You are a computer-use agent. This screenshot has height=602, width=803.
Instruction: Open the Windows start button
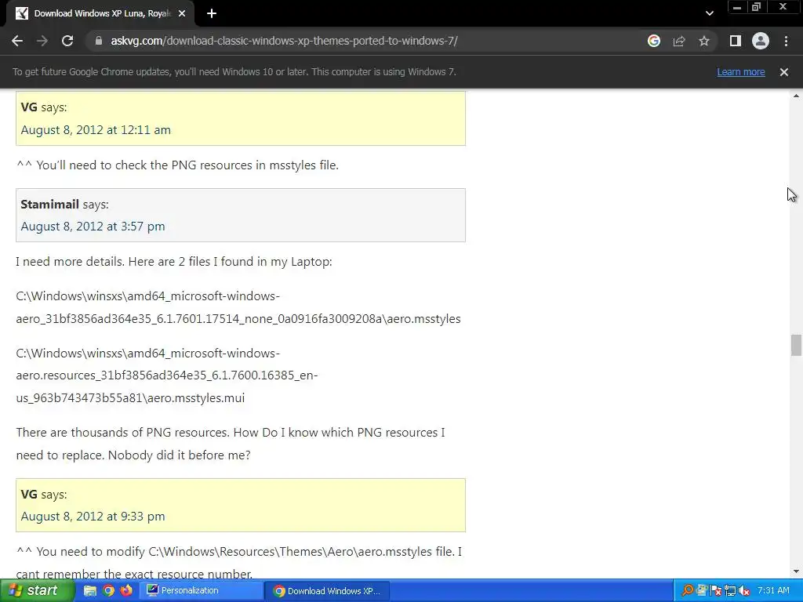36,591
